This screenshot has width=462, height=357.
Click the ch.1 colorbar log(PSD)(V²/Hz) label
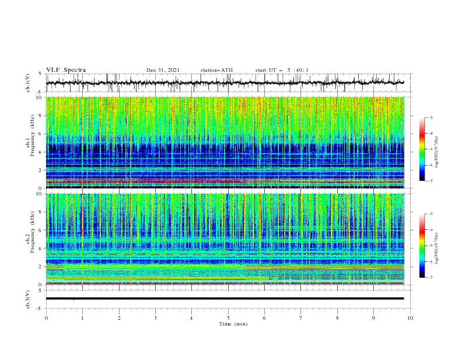coord(436,152)
